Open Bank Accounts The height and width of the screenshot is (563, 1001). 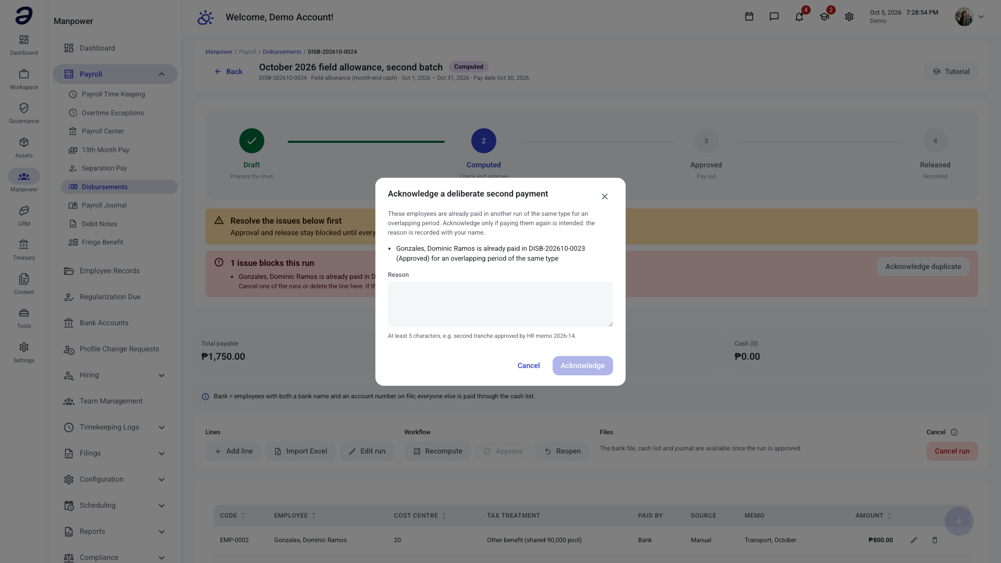[115, 323]
